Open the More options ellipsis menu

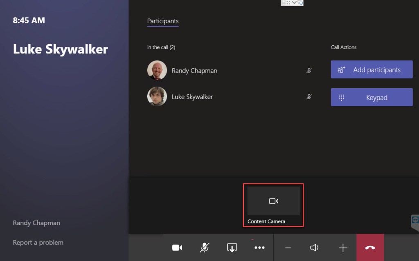pyautogui.click(x=259, y=248)
